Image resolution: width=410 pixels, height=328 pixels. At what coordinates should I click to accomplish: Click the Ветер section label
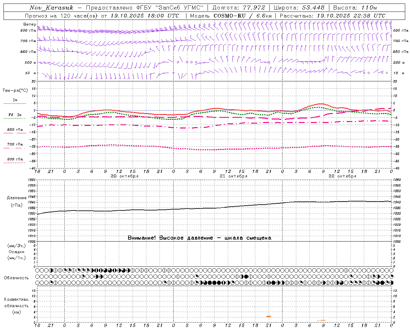coord(30,24)
